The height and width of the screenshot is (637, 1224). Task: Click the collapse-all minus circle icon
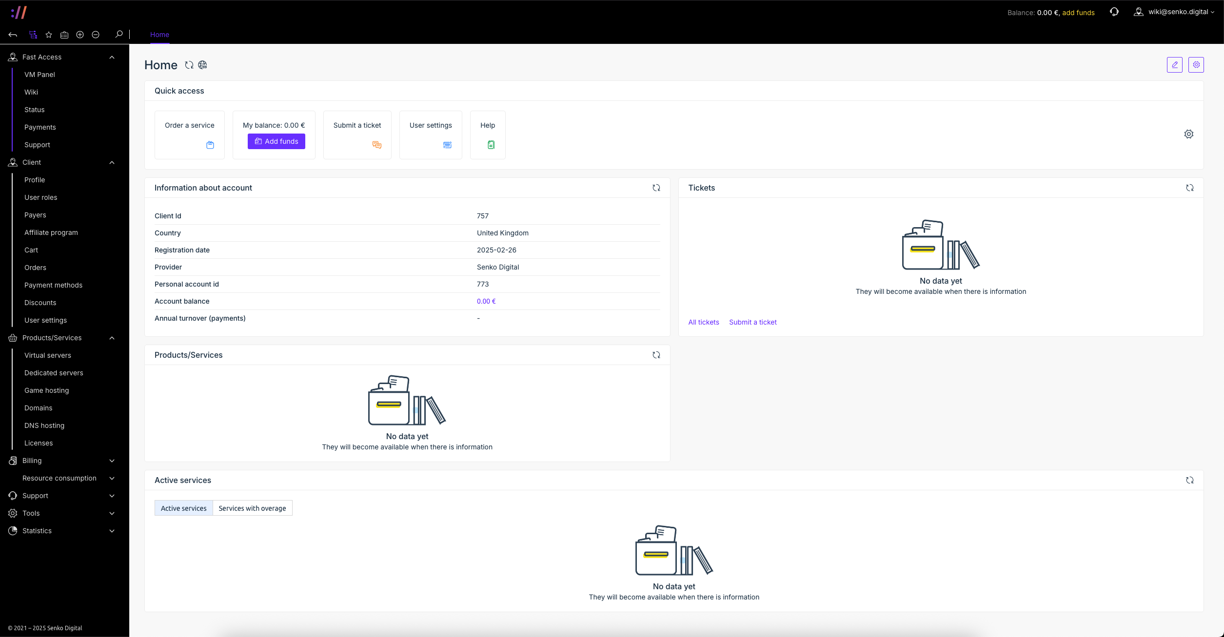pos(96,35)
